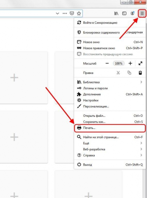
Task: Click the Firefox account avatar icon
Action: [132, 13]
